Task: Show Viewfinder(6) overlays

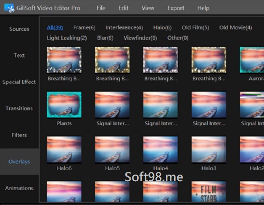Action: [x=140, y=38]
